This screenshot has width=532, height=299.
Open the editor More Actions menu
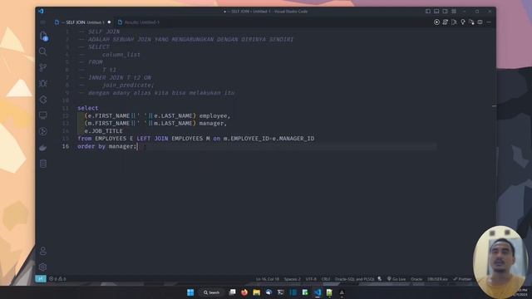point(489,22)
